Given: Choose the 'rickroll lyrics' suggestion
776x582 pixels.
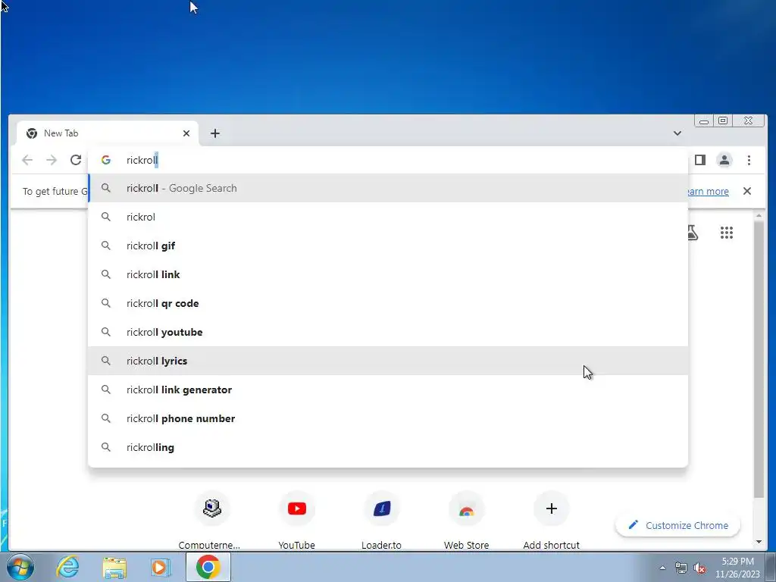Looking at the screenshot, I should 388,361.
